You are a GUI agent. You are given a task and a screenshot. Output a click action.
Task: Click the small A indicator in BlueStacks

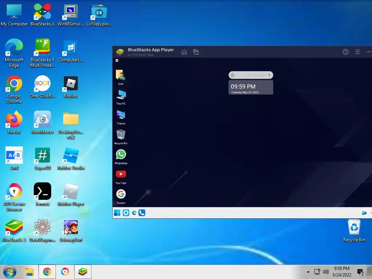point(117,61)
